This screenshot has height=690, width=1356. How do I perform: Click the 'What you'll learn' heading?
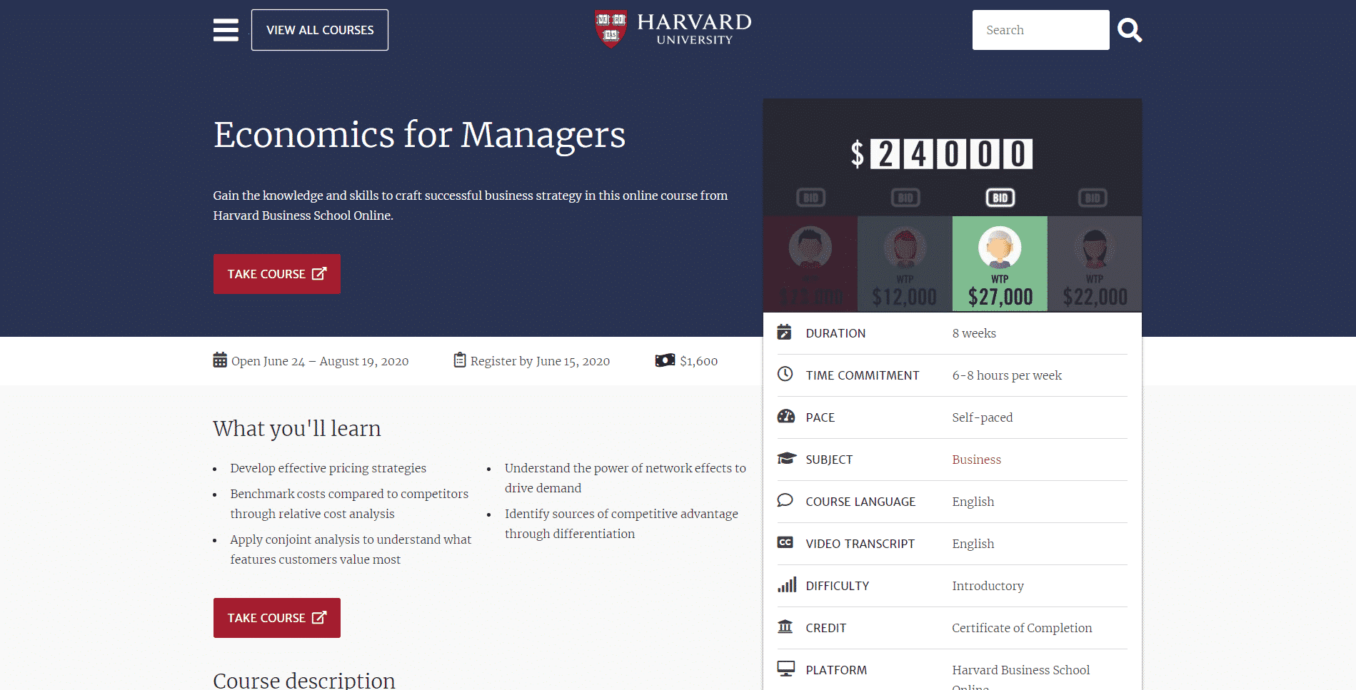(297, 428)
